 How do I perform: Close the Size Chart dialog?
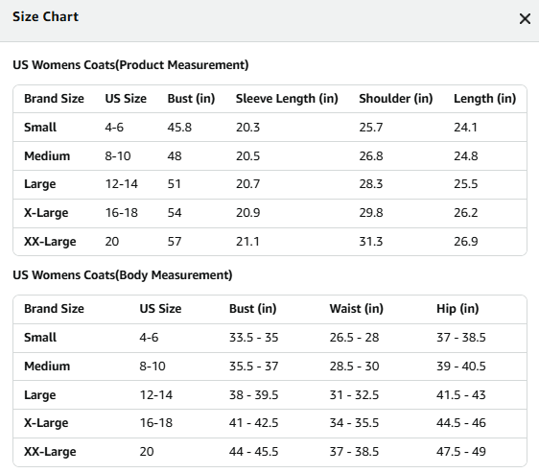[x=525, y=19]
